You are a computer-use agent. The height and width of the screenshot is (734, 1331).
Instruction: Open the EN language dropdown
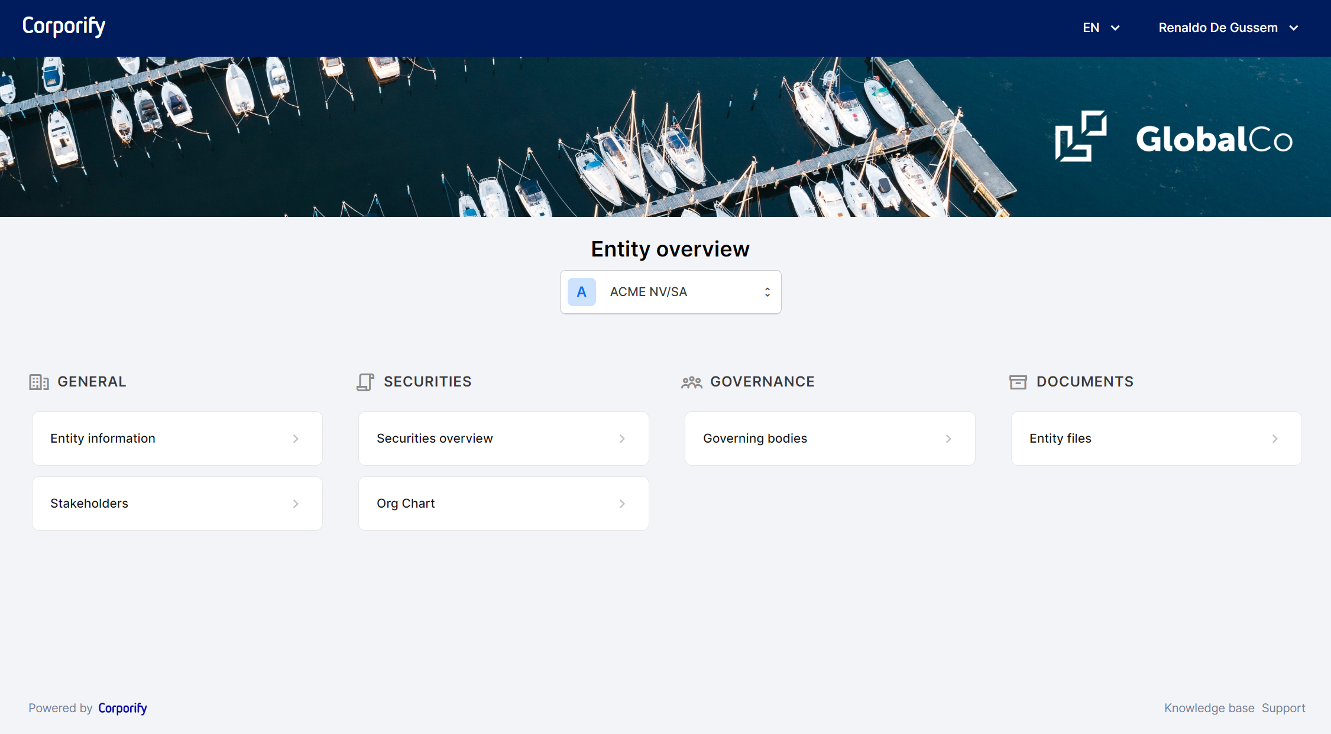1100,27
